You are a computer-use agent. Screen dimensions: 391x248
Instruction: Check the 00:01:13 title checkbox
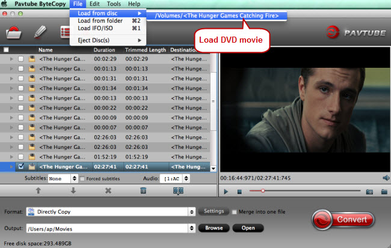click(x=20, y=68)
